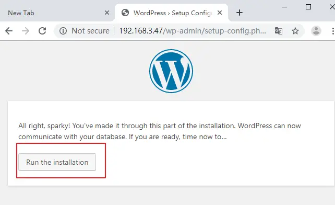Click the translate page icon

pos(278,31)
